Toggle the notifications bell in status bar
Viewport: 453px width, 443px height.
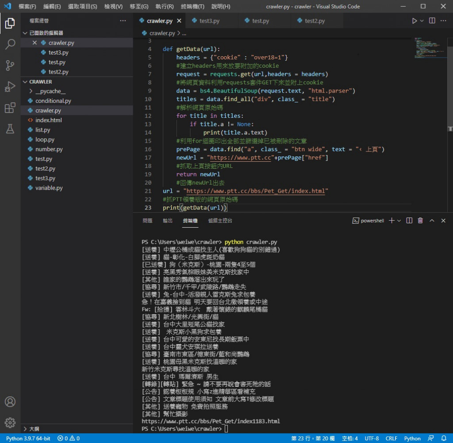click(444, 438)
